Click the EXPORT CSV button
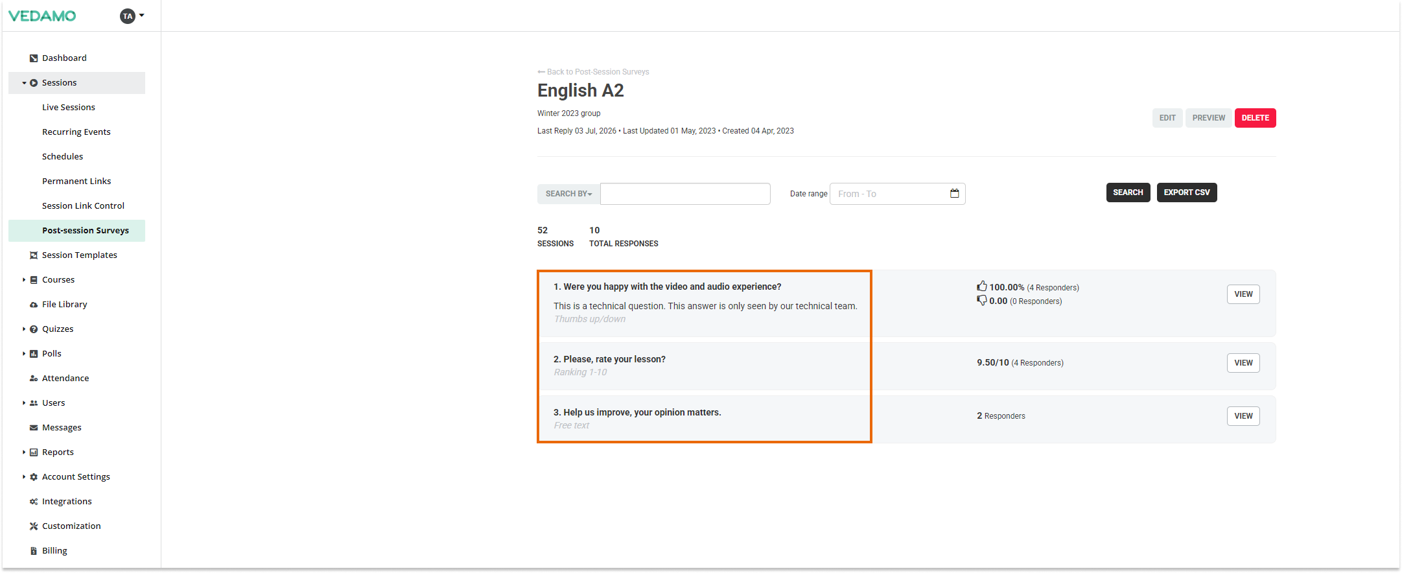 click(1187, 193)
